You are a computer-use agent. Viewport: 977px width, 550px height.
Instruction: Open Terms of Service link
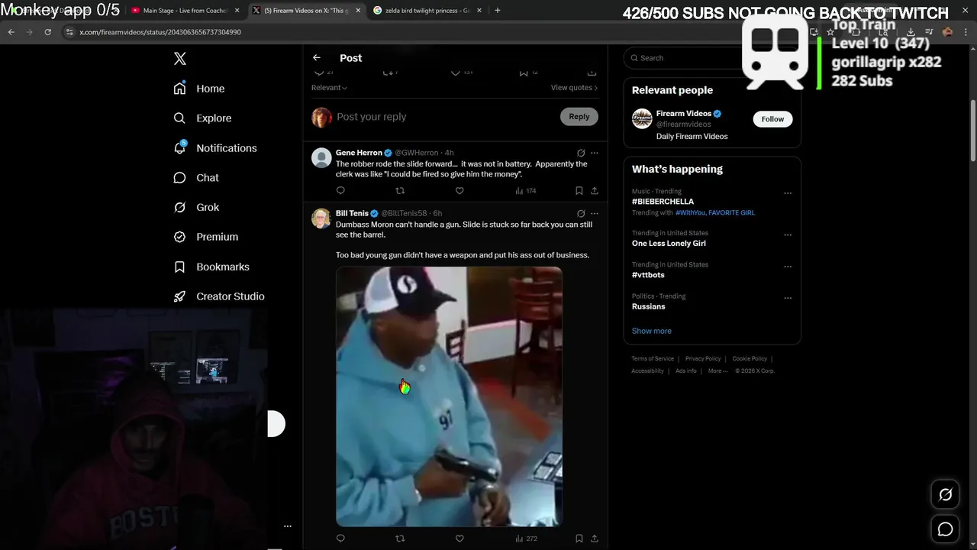pos(653,359)
